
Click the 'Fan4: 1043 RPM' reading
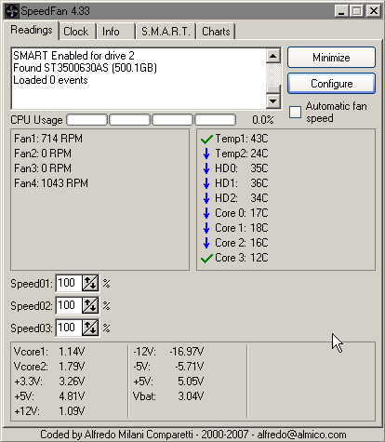point(51,183)
